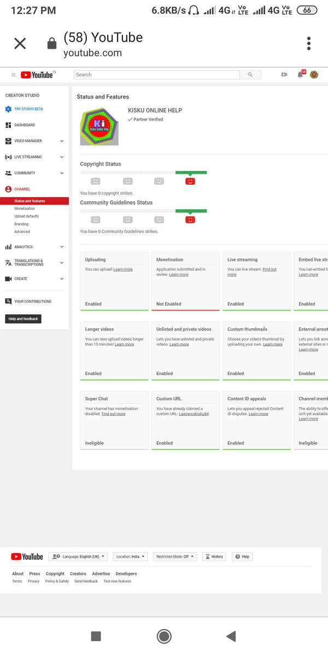Open Find out more in Live streaming card
The height and width of the screenshot is (656, 328).
point(252,272)
